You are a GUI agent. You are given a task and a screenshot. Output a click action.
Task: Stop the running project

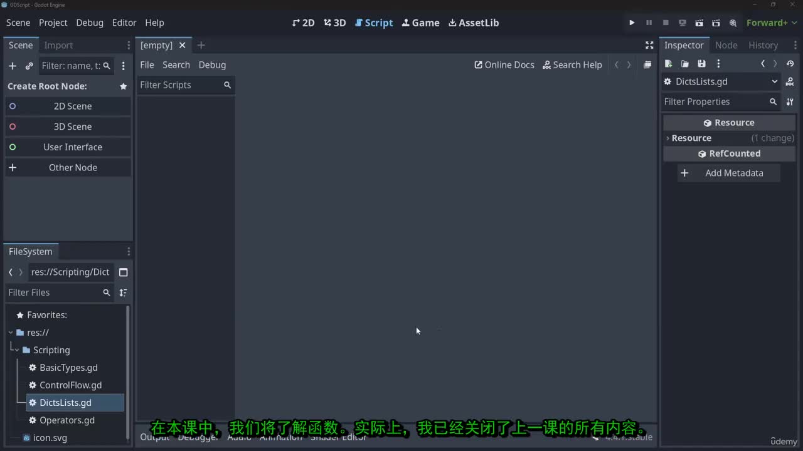click(666, 23)
